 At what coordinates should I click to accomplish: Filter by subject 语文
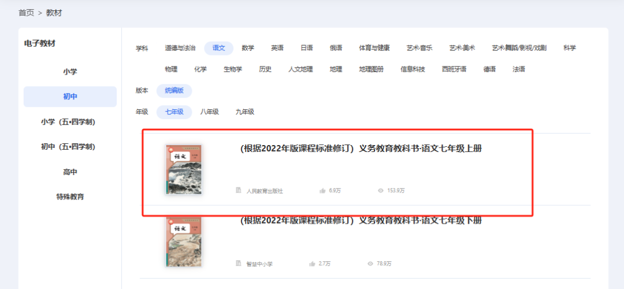point(218,48)
